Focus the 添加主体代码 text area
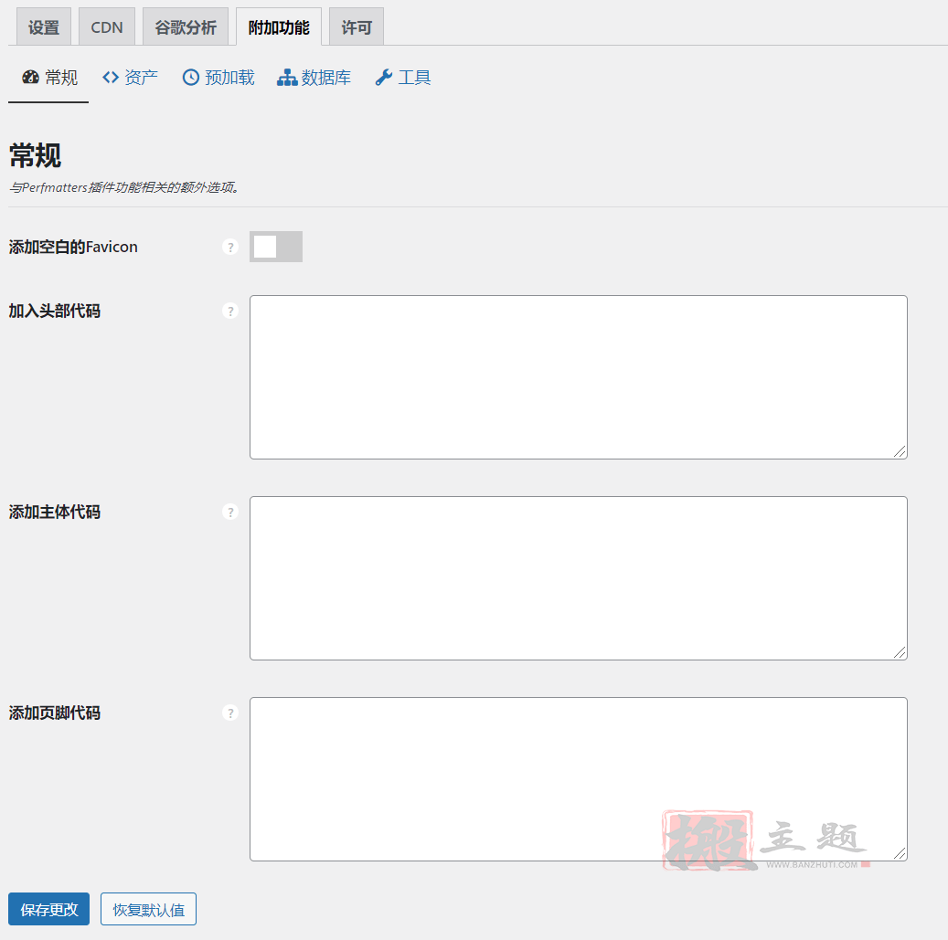The image size is (948, 940). (579, 578)
